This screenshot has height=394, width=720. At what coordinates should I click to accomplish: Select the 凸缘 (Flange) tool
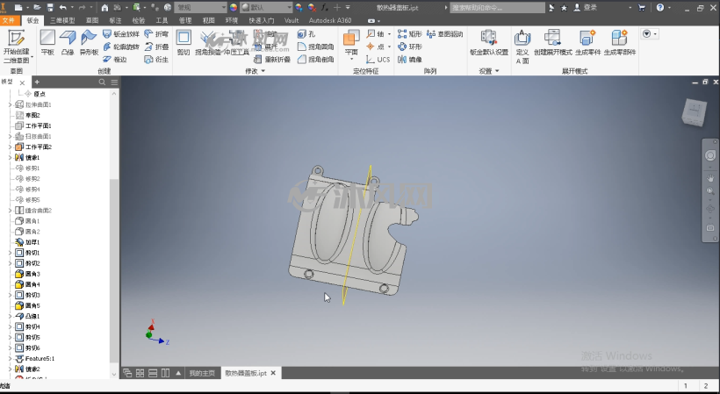pos(68,43)
